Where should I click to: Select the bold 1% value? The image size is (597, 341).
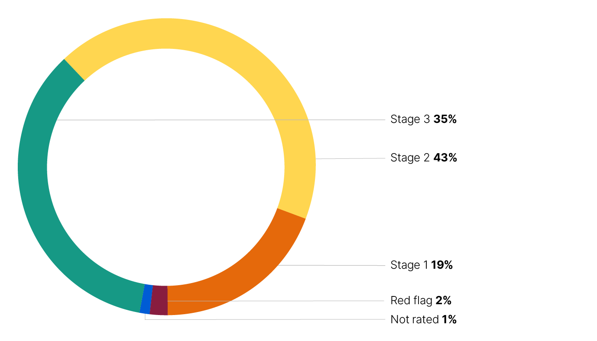coord(449,320)
